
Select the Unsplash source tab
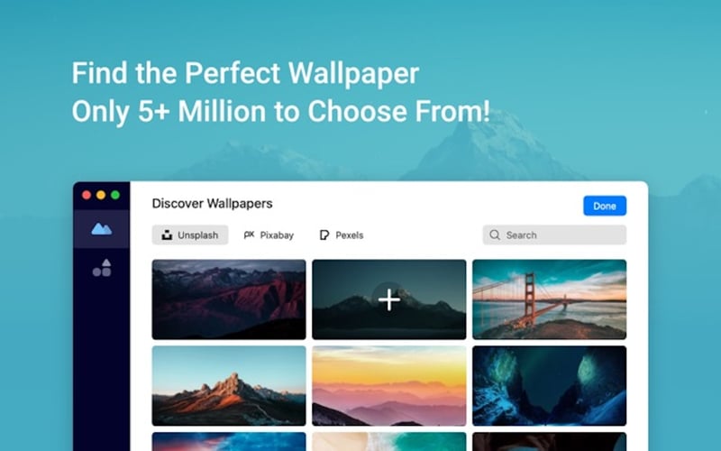point(190,235)
